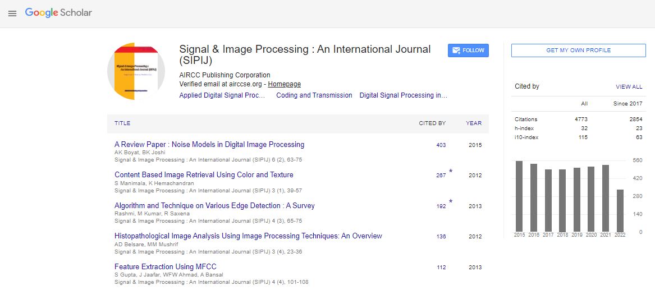
Task: Open 'Histopathological Image Analysis' article
Action: [248, 236]
